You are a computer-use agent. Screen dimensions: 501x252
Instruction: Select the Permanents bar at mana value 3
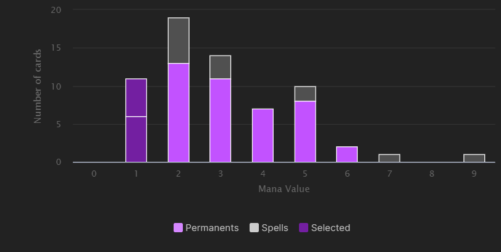(221, 120)
